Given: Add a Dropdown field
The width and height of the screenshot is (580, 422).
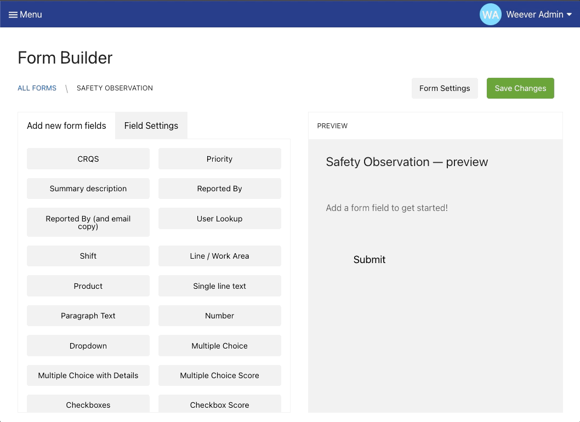Looking at the screenshot, I should click(88, 345).
